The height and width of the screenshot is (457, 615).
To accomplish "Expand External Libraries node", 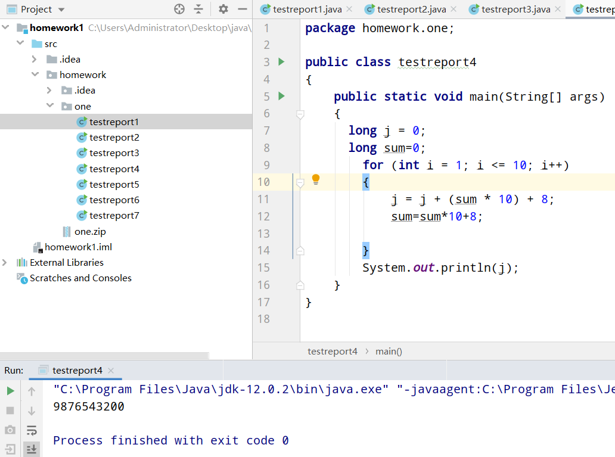I will point(5,262).
